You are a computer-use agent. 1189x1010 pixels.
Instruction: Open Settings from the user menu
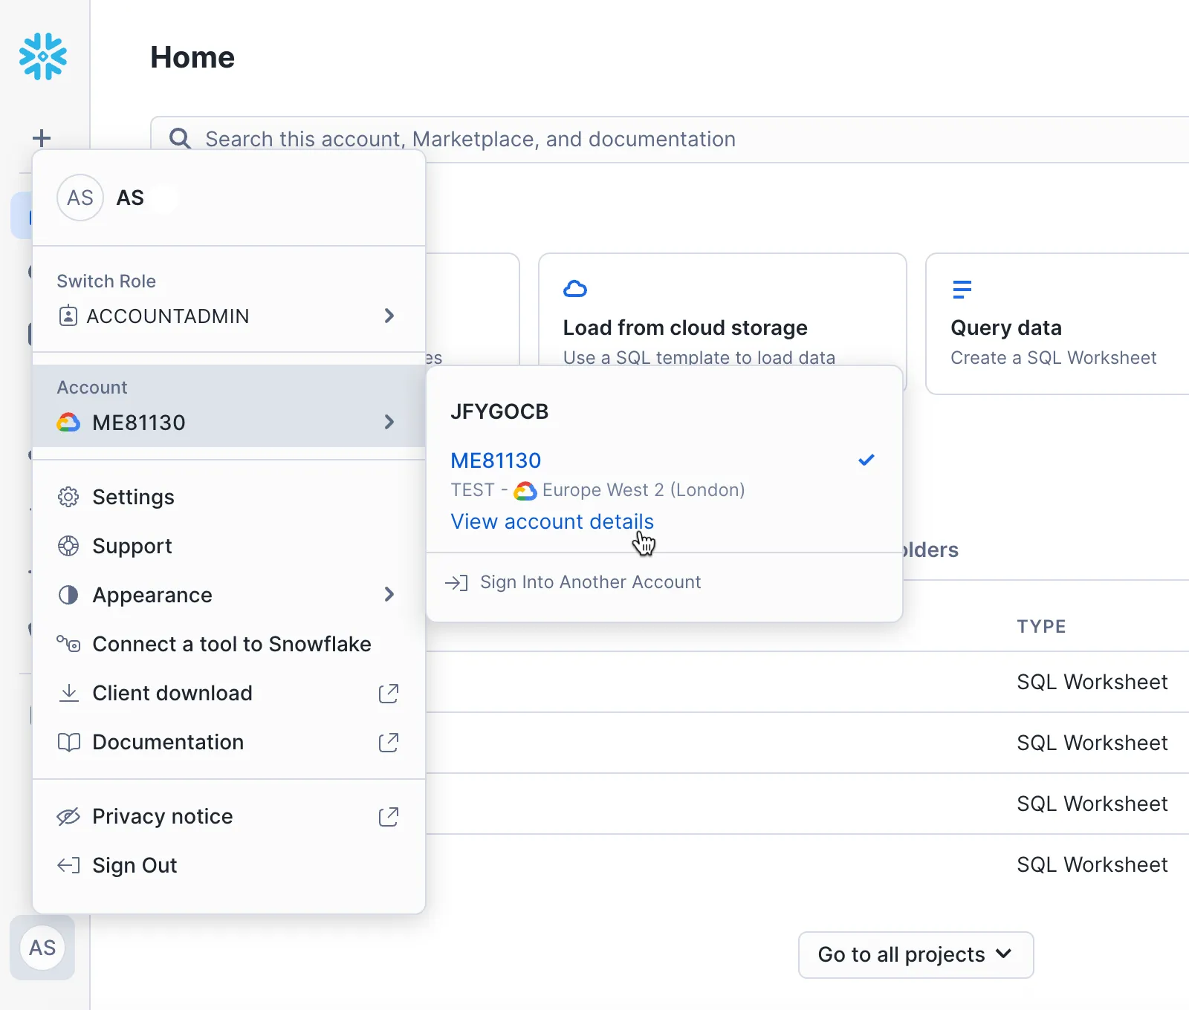tap(229, 497)
